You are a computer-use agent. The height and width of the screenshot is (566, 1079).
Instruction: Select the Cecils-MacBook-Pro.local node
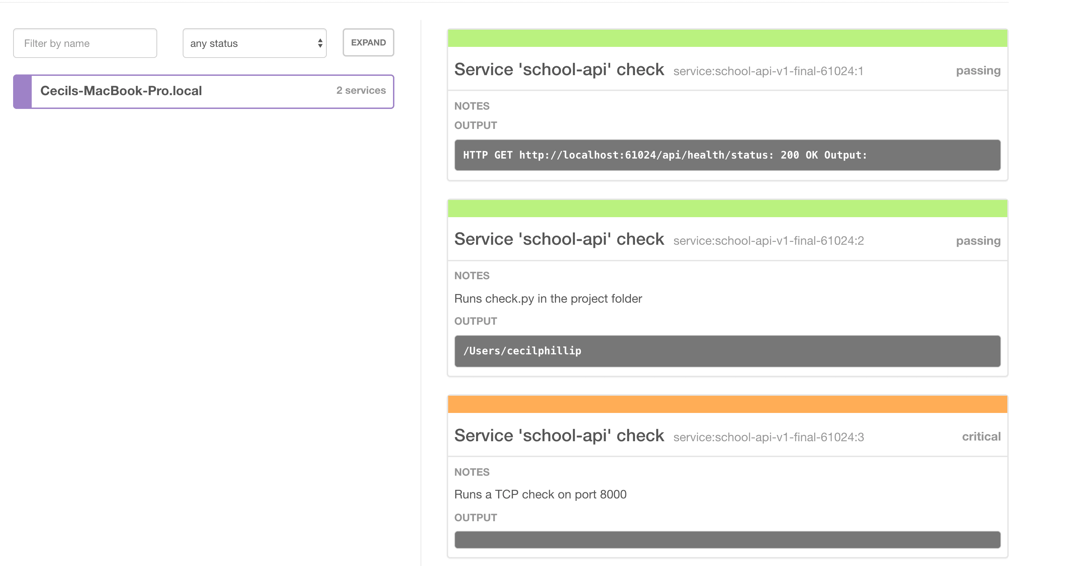[x=121, y=91]
